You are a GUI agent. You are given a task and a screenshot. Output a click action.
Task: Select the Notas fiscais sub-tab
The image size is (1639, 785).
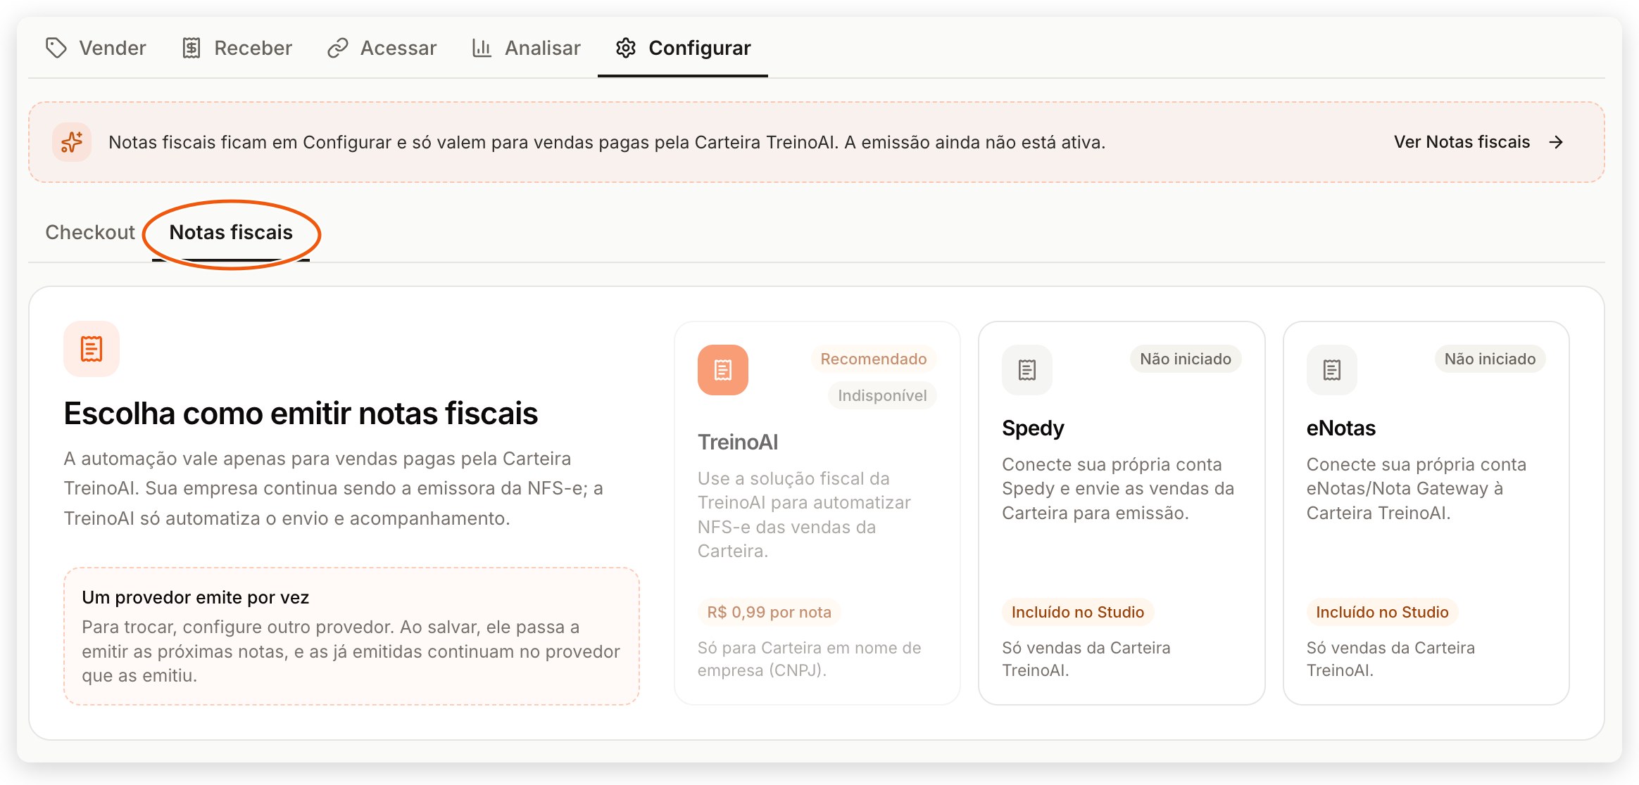(231, 232)
